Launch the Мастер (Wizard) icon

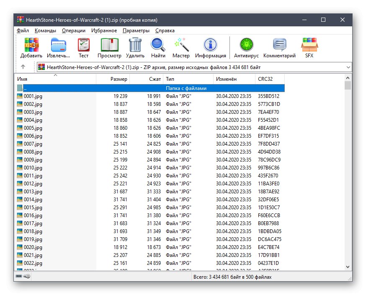[181, 46]
